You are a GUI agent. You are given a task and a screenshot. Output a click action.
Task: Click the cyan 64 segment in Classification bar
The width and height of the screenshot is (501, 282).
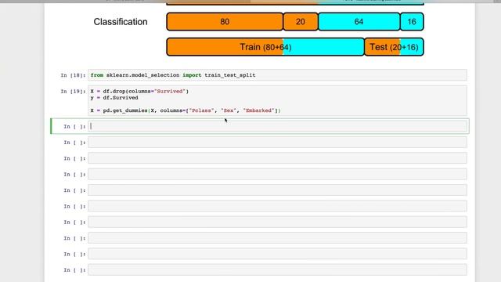point(359,22)
